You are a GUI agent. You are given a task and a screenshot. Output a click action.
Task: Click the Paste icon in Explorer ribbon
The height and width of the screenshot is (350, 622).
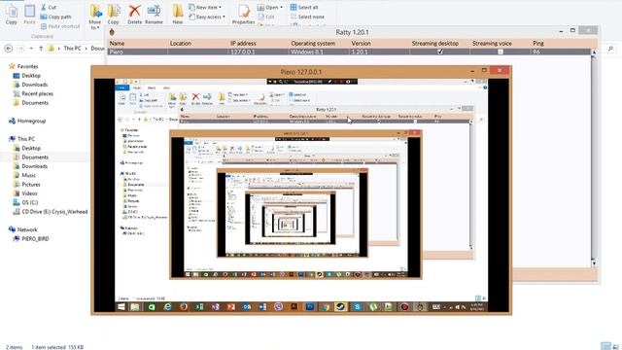point(30,15)
